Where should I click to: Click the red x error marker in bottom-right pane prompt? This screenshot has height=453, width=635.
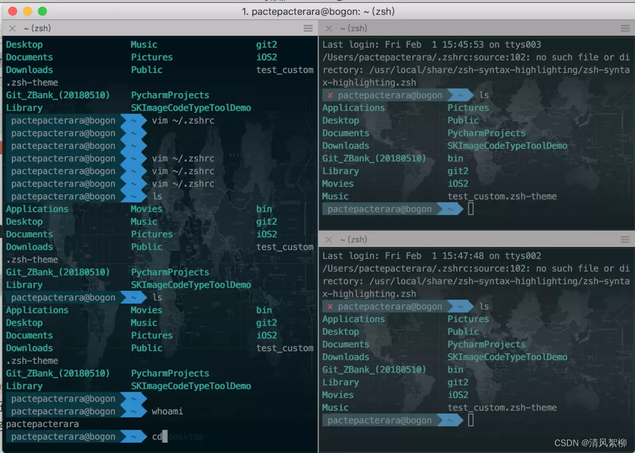coord(330,307)
